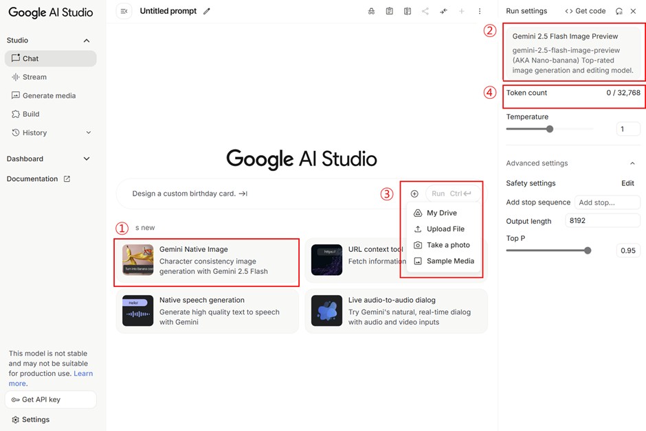646x431 pixels.
Task: Click the camera icon in attachment menu
Action: 418,245
